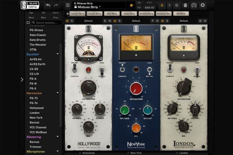This screenshot has width=233, height=155.
Task: Flip the Hollywood Preamp/Console switch
Action: tap(75, 69)
